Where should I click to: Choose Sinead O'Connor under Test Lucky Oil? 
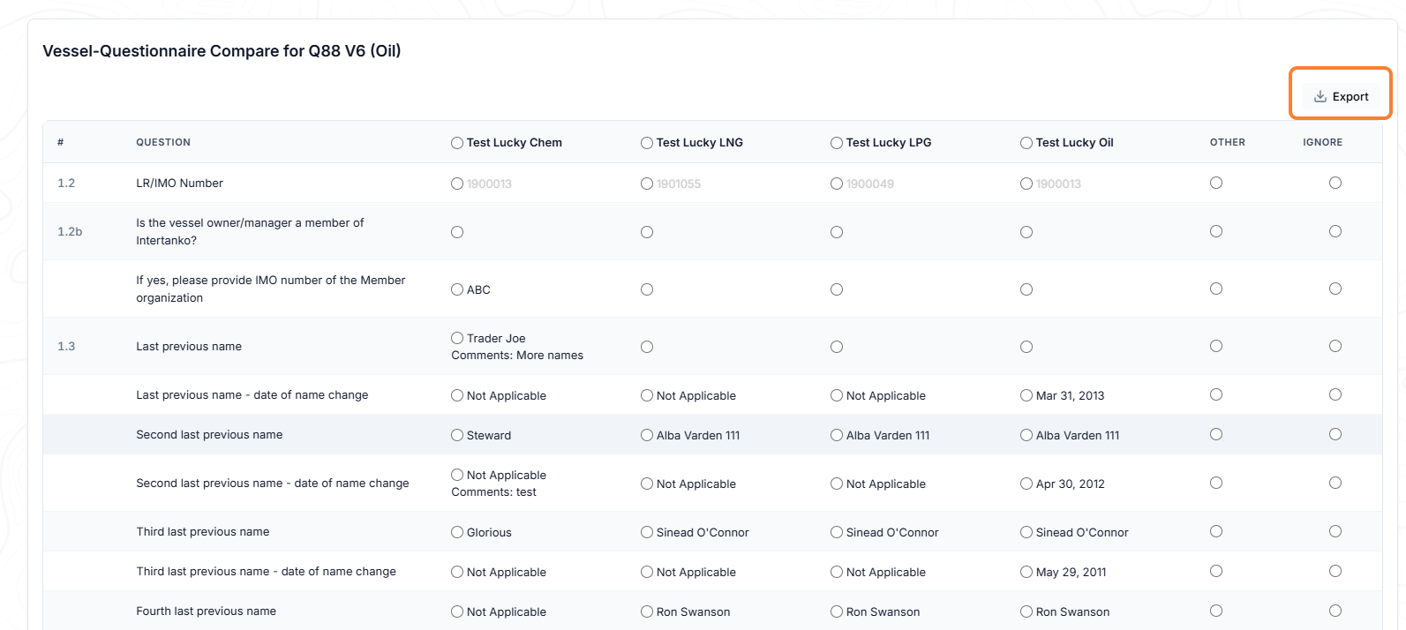pos(1026,532)
